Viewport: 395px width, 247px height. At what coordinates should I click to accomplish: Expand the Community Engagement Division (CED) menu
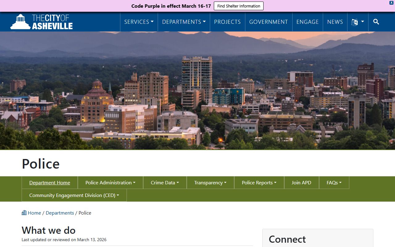tap(74, 195)
